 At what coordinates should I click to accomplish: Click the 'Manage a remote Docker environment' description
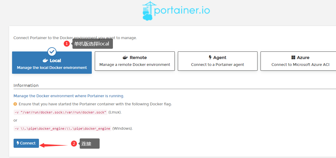point(135,64)
